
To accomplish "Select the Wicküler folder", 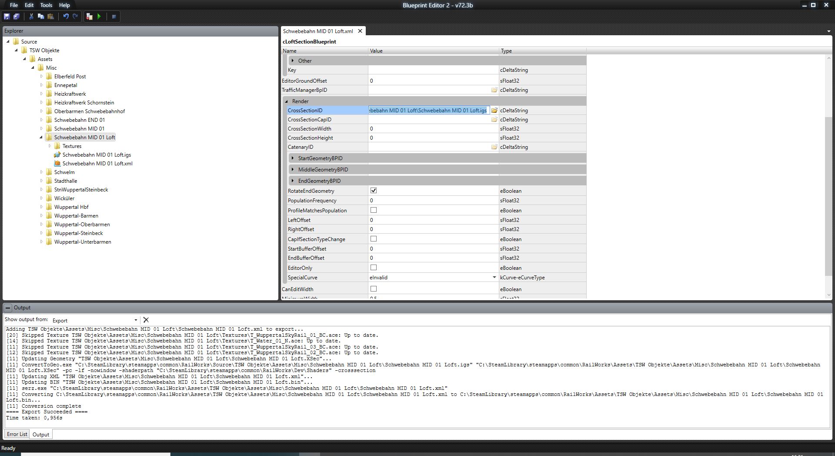I will (x=64, y=198).
